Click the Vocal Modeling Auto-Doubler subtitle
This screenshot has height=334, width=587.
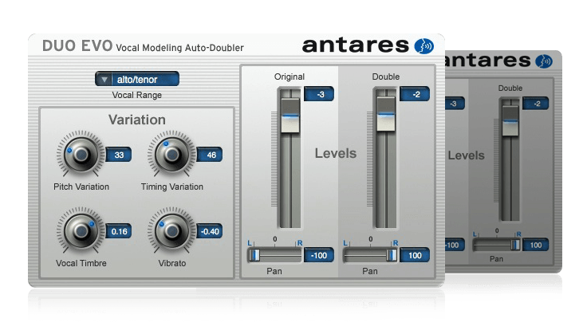[180, 48]
